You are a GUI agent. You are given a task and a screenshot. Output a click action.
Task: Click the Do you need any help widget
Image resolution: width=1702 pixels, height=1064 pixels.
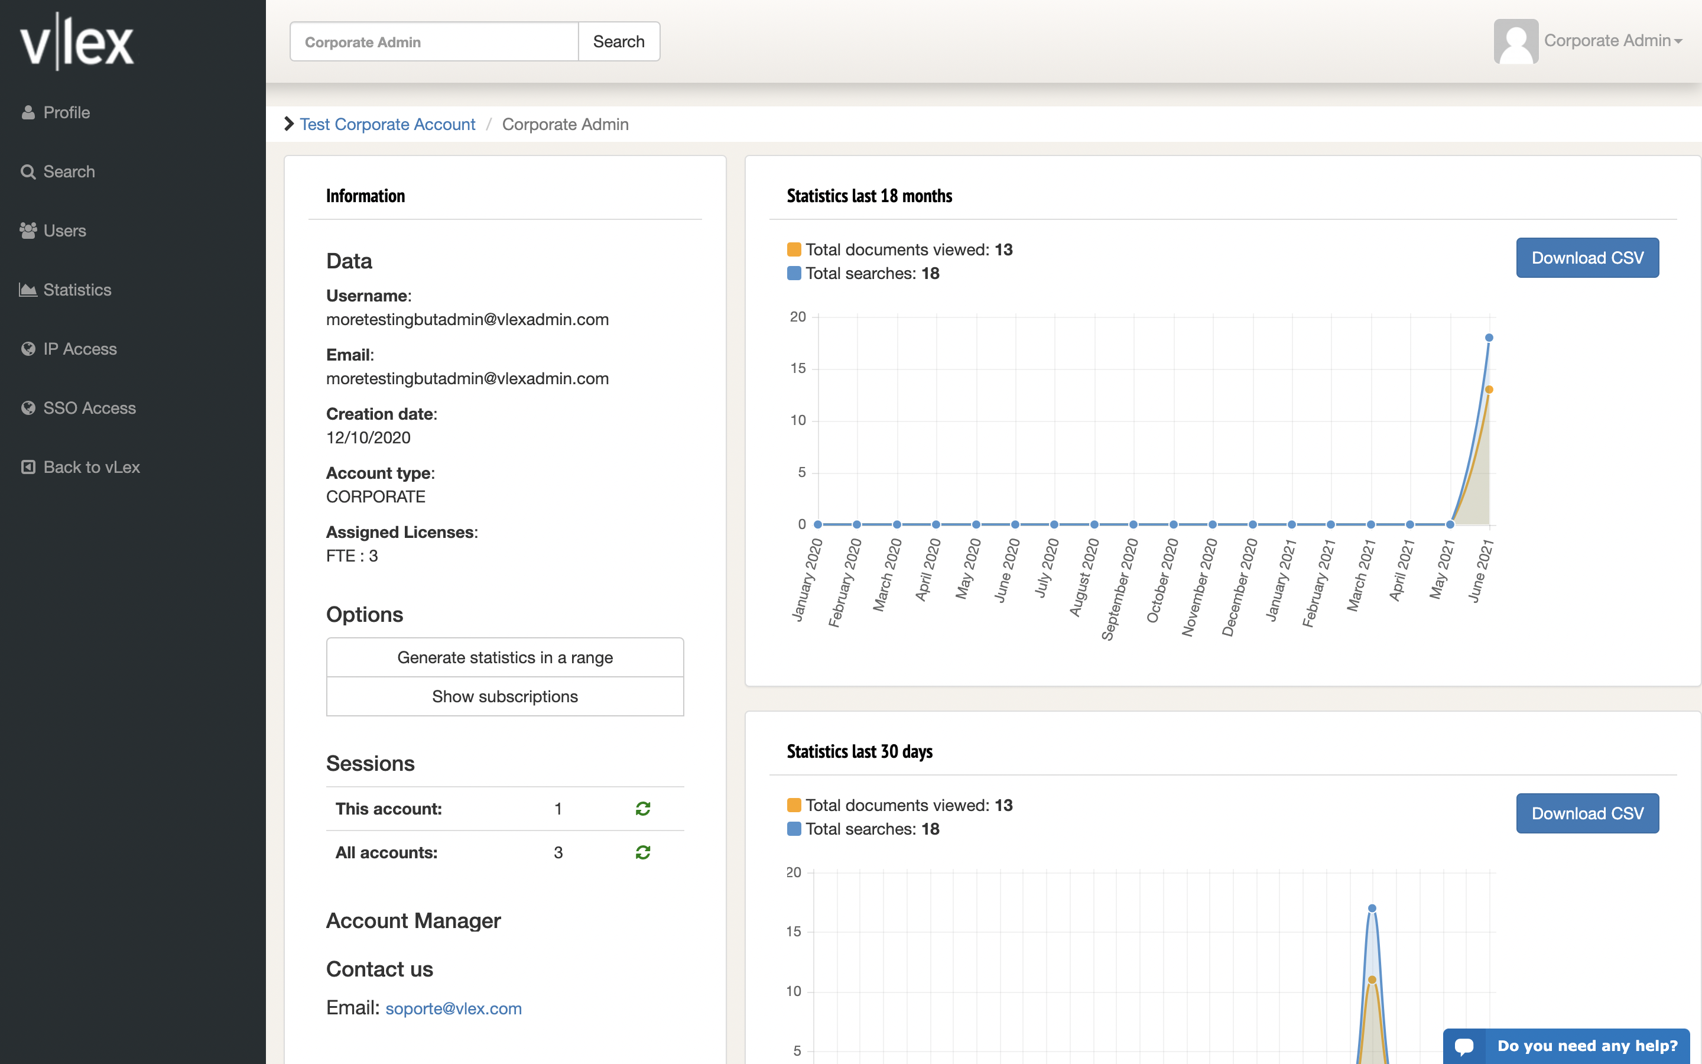pyautogui.click(x=1566, y=1046)
